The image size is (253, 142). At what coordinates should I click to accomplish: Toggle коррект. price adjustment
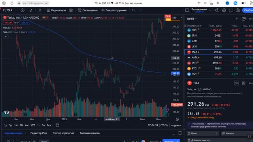tap(176, 125)
